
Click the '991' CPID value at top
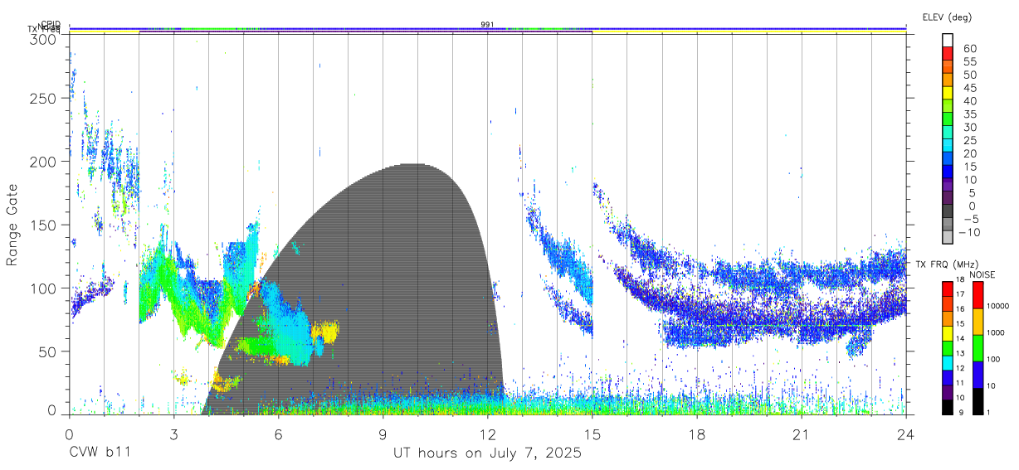pyautogui.click(x=487, y=25)
